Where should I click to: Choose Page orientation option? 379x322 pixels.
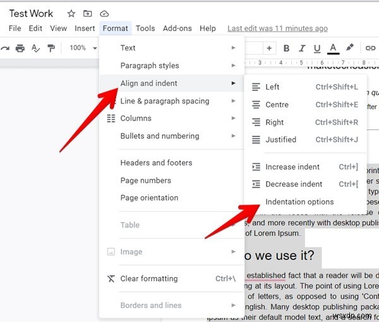[172, 198]
